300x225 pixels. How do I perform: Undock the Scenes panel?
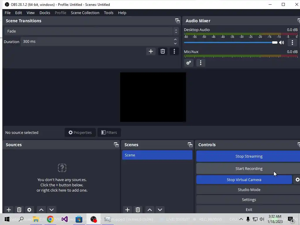[x=190, y=145]
